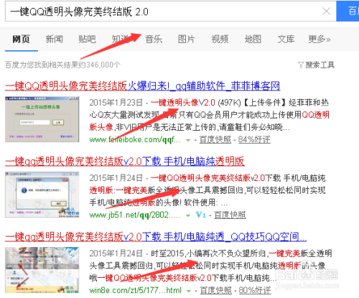
Task: Expand dropdown arrow next to win8e URL
Action: [189, 291]
